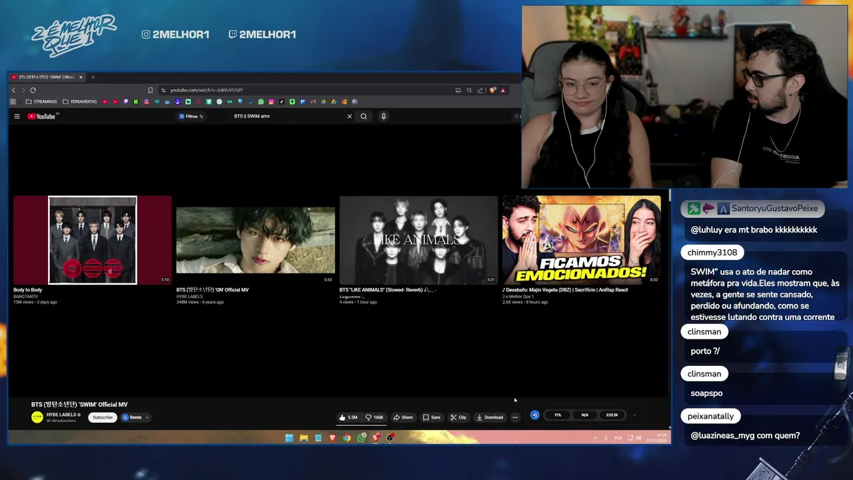Image resolution: width=853 pixels, height=480 pixels.
Task: Open the apps grid in bookmarks bar
Action: (13, 101)
